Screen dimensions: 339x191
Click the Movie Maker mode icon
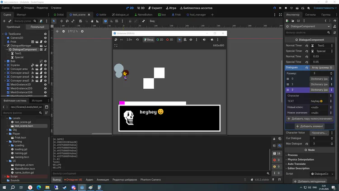[x=309, y=8]
